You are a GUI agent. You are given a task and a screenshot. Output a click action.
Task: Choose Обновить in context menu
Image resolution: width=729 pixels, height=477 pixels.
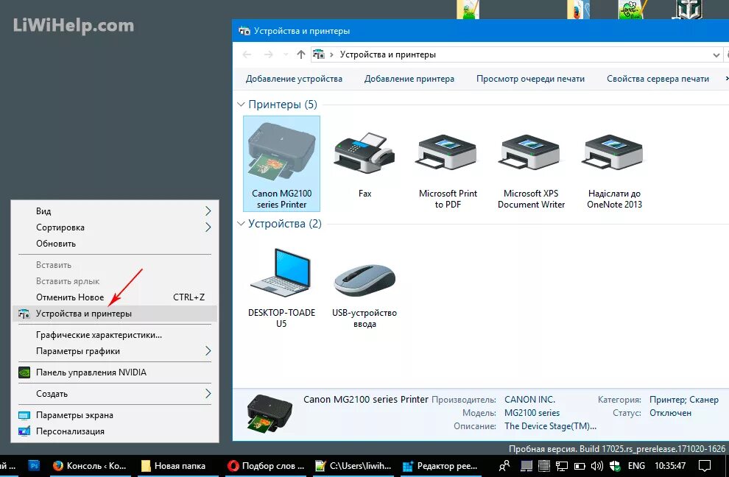pos(115,244)
